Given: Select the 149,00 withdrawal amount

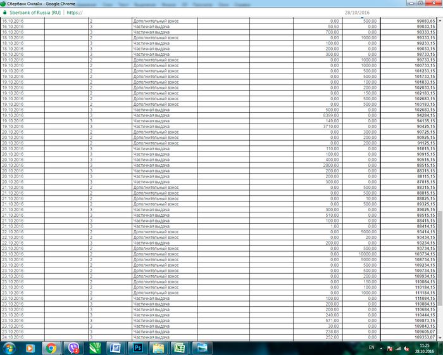Looking at the screenshot, I should tap(332, 121).
